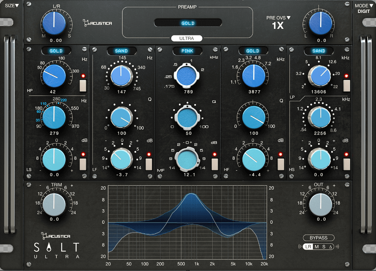The width and height of the screenshot is (376, 271).
Task: Click the MF gain value 12.1
Action: pyautogui.click(x=189, y=175)
